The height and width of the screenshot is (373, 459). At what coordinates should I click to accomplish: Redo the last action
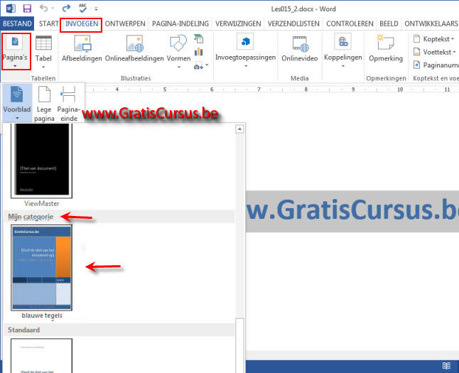pos(67,9)
